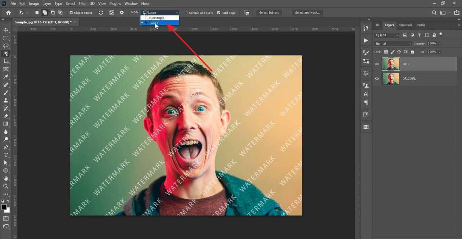The width and height of the screenshot is (462, 239).
Task: Toggle the Object Finder checkbox
Action: 72,12
